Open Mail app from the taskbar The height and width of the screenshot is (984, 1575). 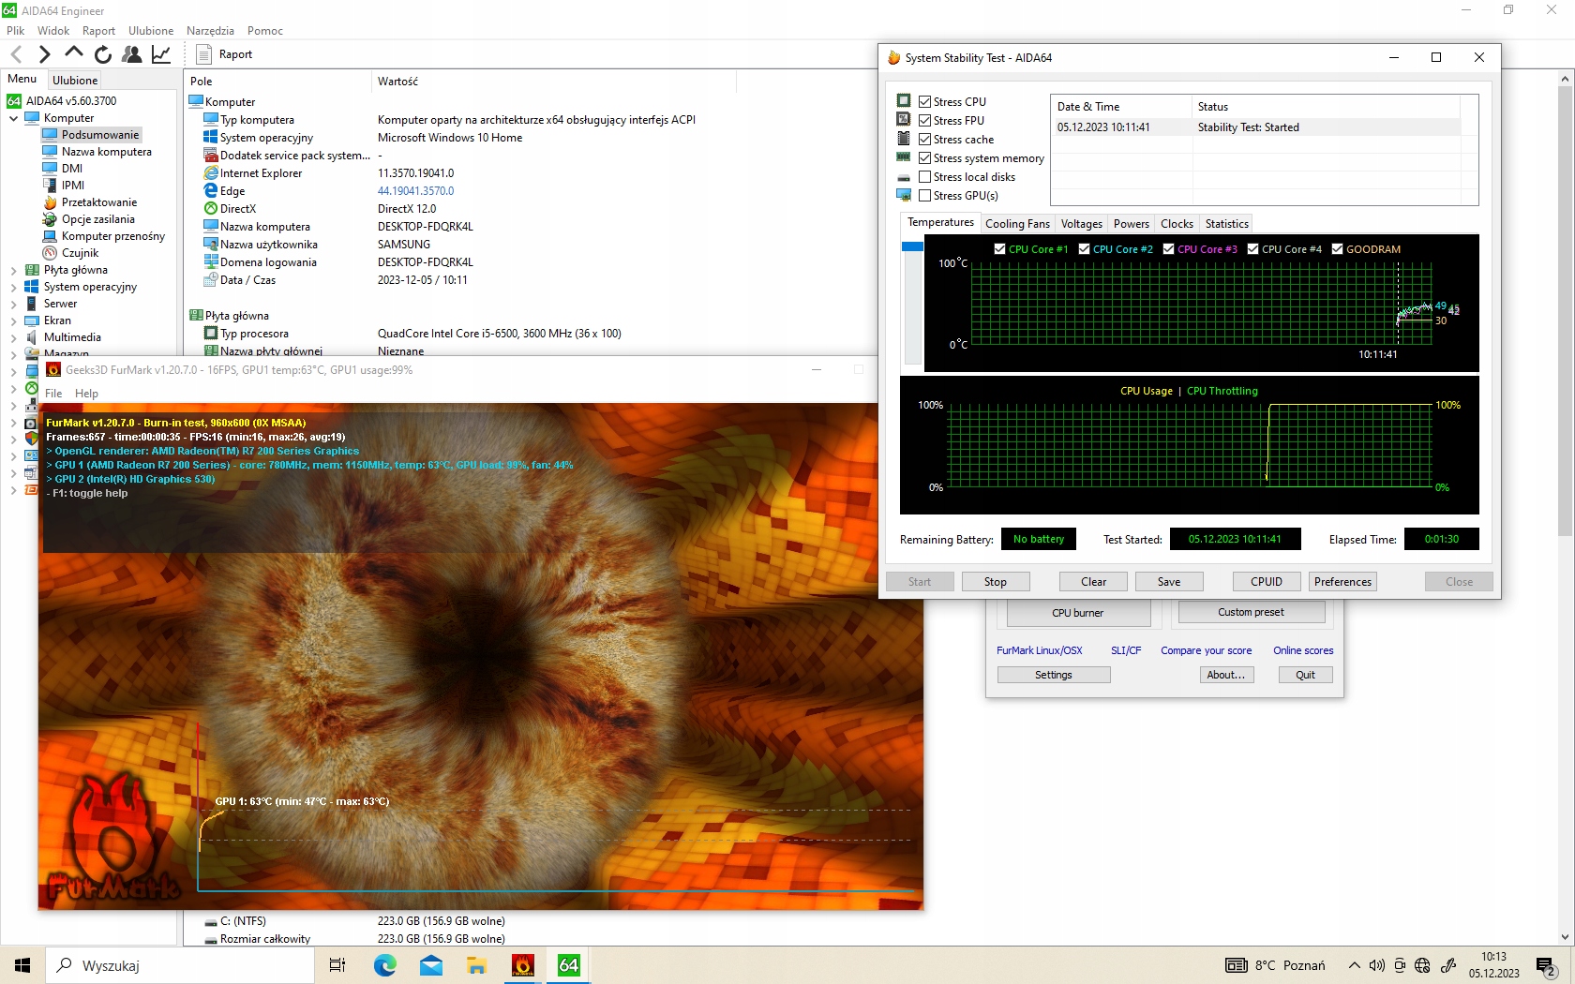point(431,965)
